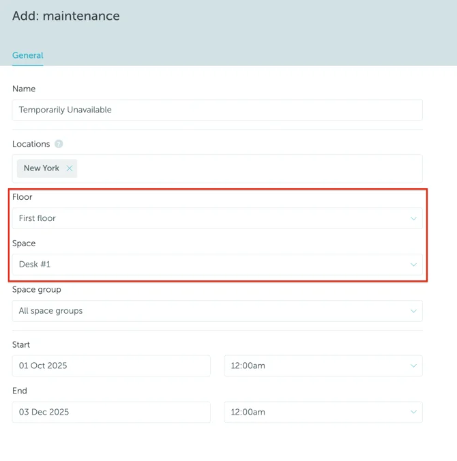457x461 pixels.
Task: Click the chevron on End time selector
Action: [413, 412]
